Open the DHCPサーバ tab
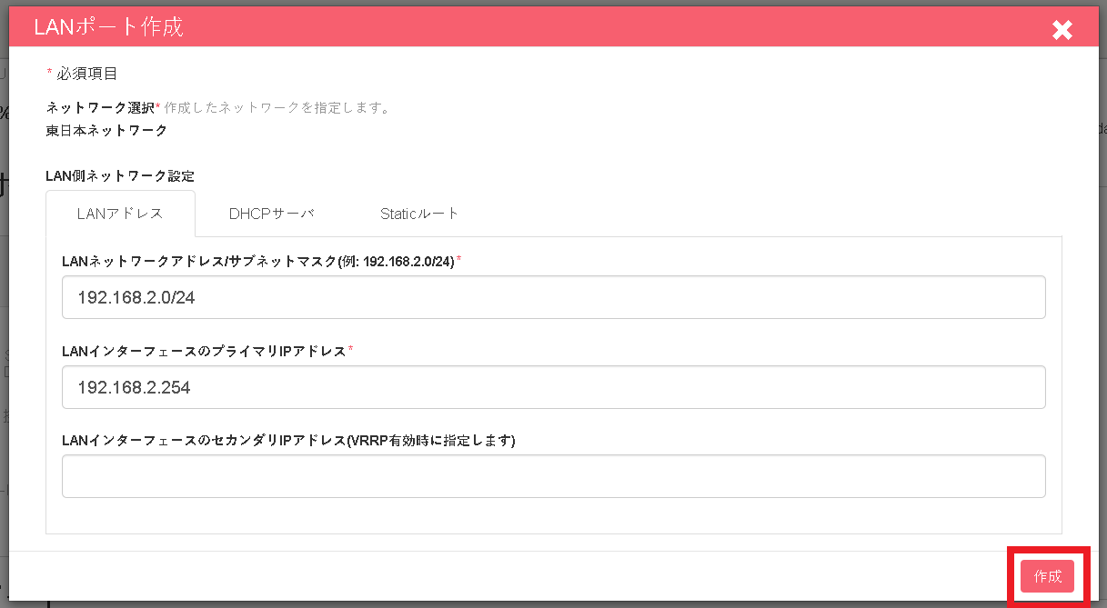 271,214
